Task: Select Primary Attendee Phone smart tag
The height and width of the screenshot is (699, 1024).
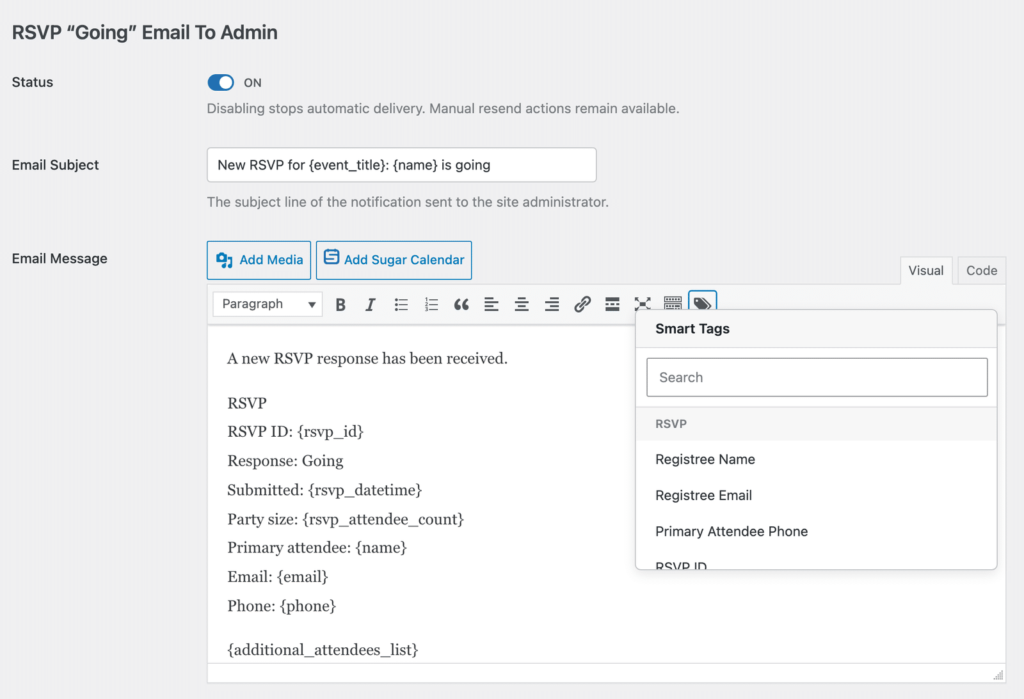Action: (816, 531)
